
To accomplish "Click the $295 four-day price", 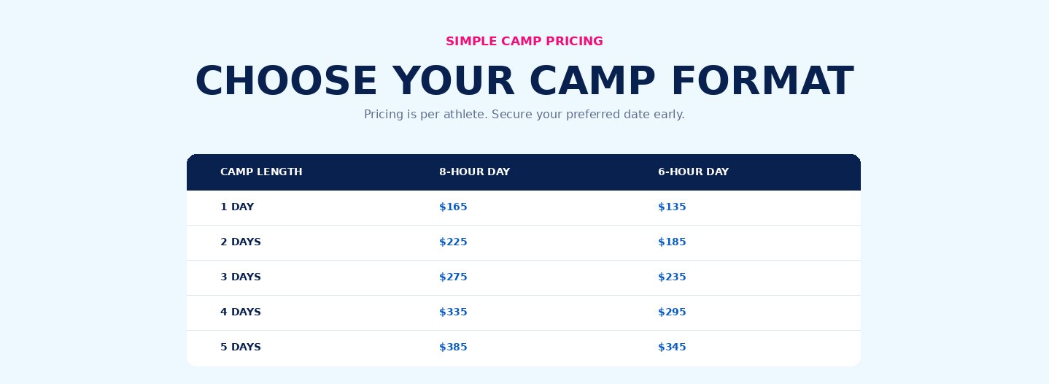I will tap(672, 312).
